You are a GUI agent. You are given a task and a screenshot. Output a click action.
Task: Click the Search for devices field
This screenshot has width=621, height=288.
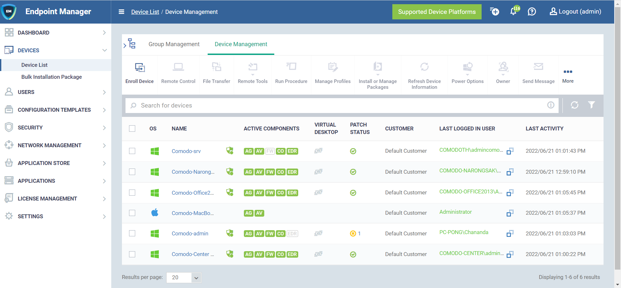340,106
